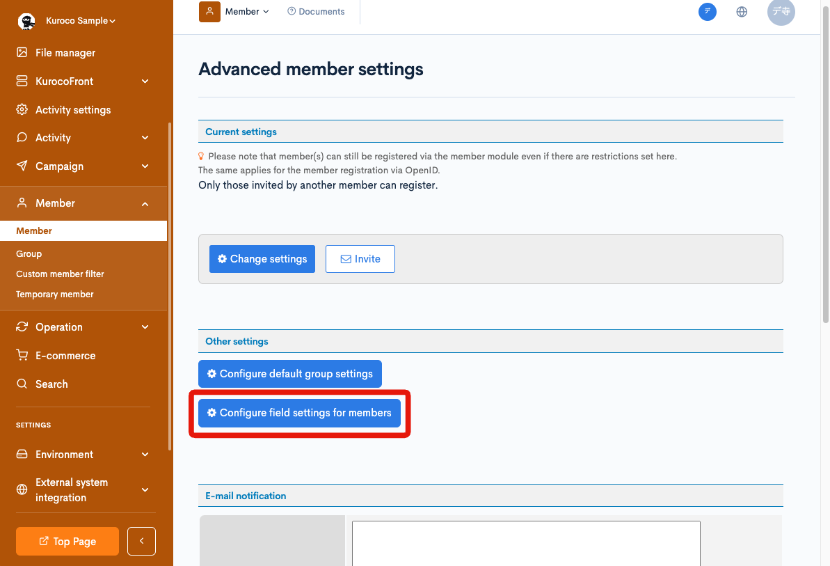Viewport: 830px width, 566px height.
Task: Click the Kuroco ninja logo
Action: 26,20
